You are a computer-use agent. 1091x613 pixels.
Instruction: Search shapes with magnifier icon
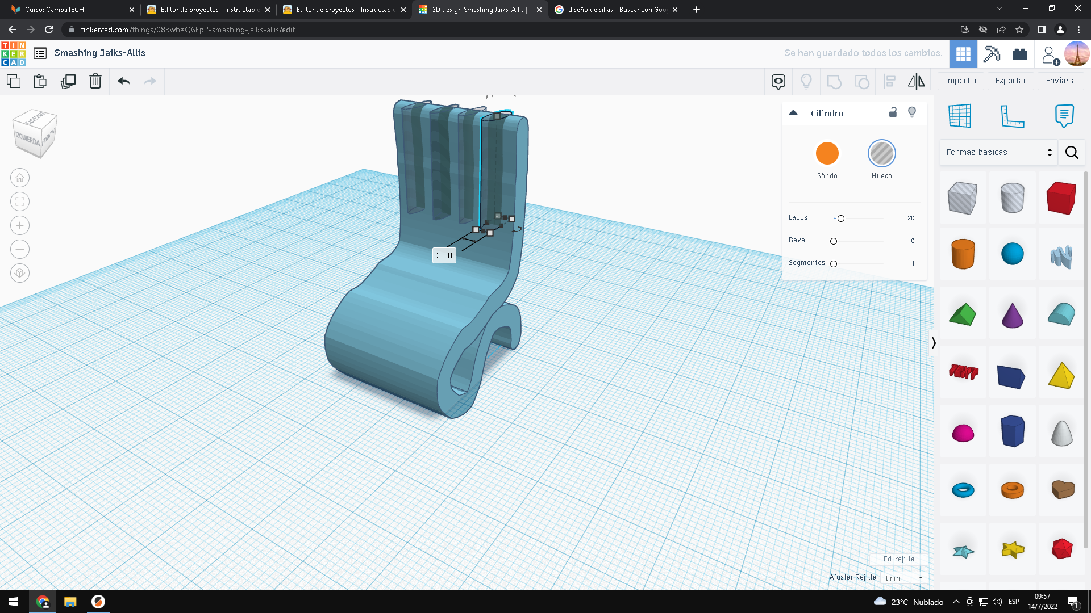click(1072, 153)
